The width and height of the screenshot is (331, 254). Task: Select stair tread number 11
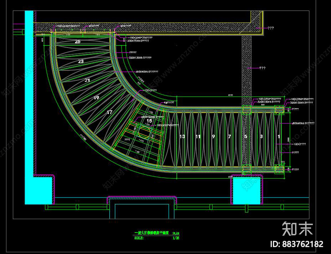198,137
